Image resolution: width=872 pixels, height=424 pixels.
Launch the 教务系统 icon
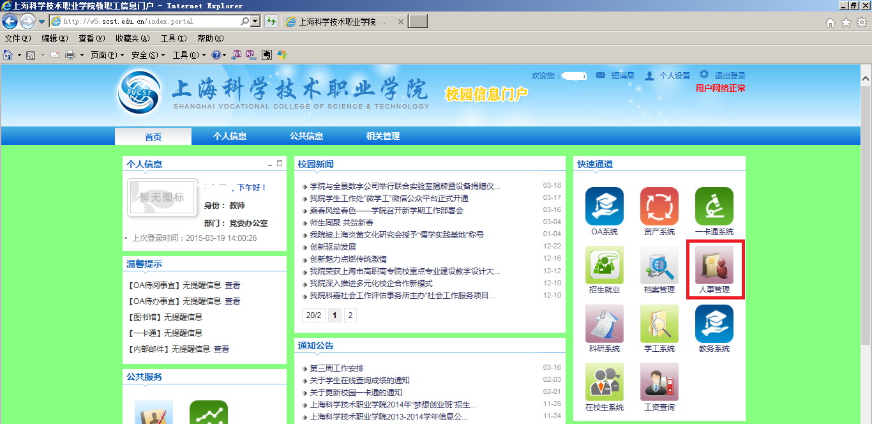coord(714,324)
